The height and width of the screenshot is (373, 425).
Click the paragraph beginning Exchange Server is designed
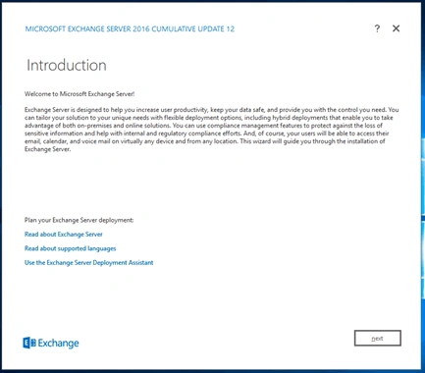pos(212,130)
